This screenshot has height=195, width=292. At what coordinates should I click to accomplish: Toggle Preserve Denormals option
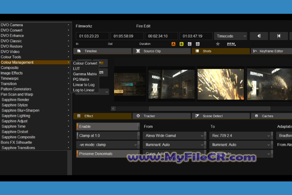click(108, 154)
